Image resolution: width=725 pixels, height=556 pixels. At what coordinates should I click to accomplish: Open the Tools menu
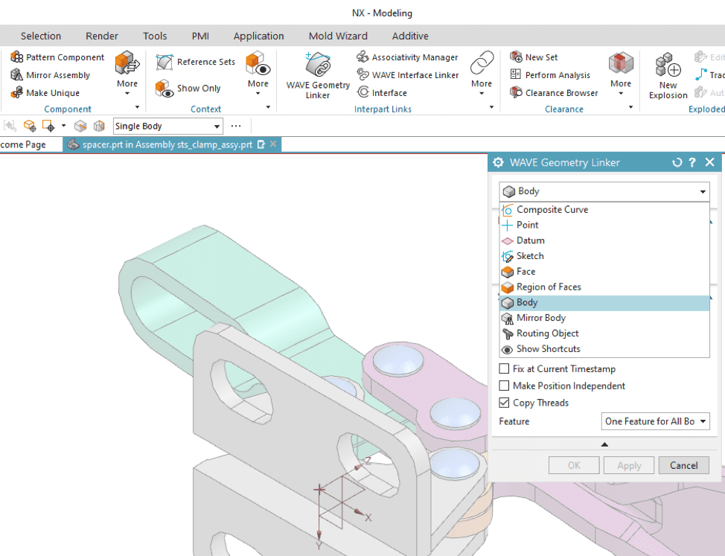coord(155,35)
